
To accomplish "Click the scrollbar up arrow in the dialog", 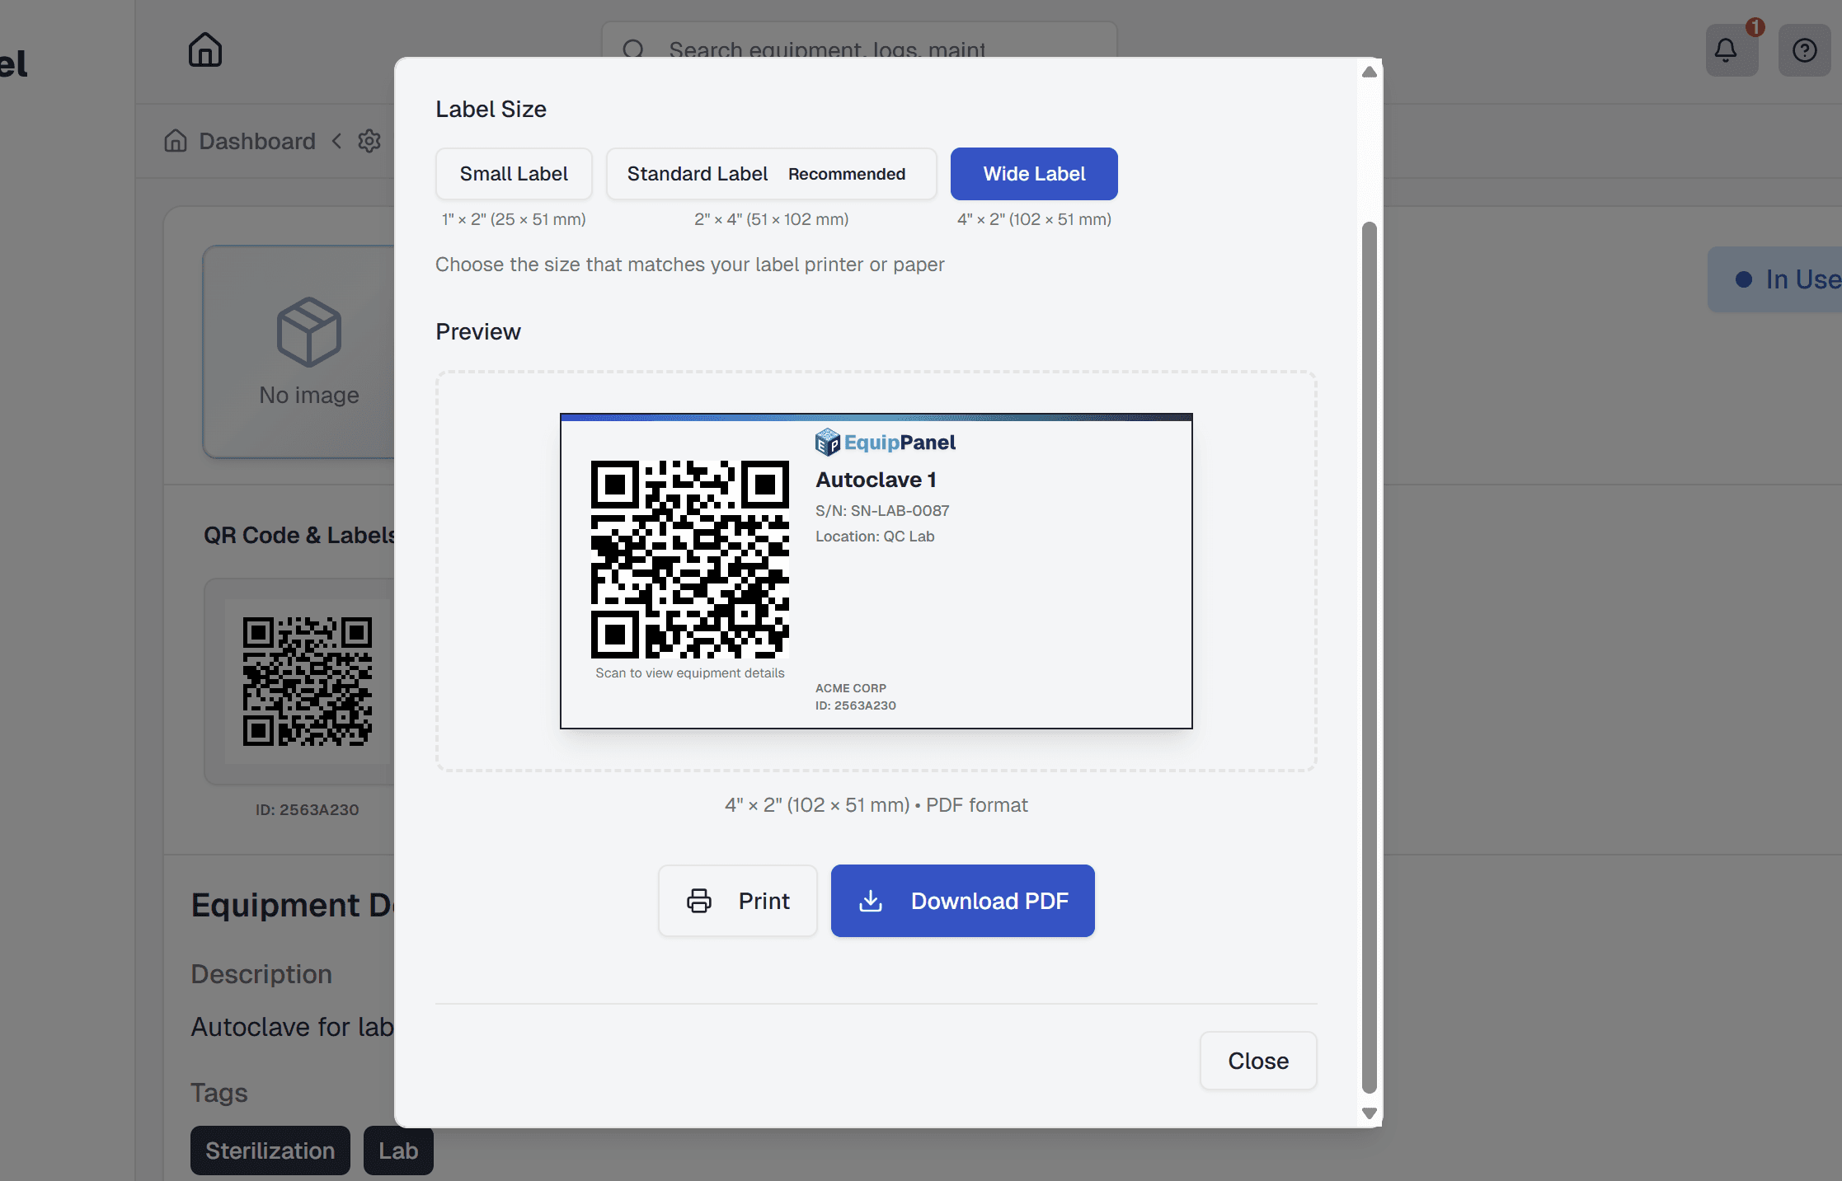I will (x=1369, y=71).
